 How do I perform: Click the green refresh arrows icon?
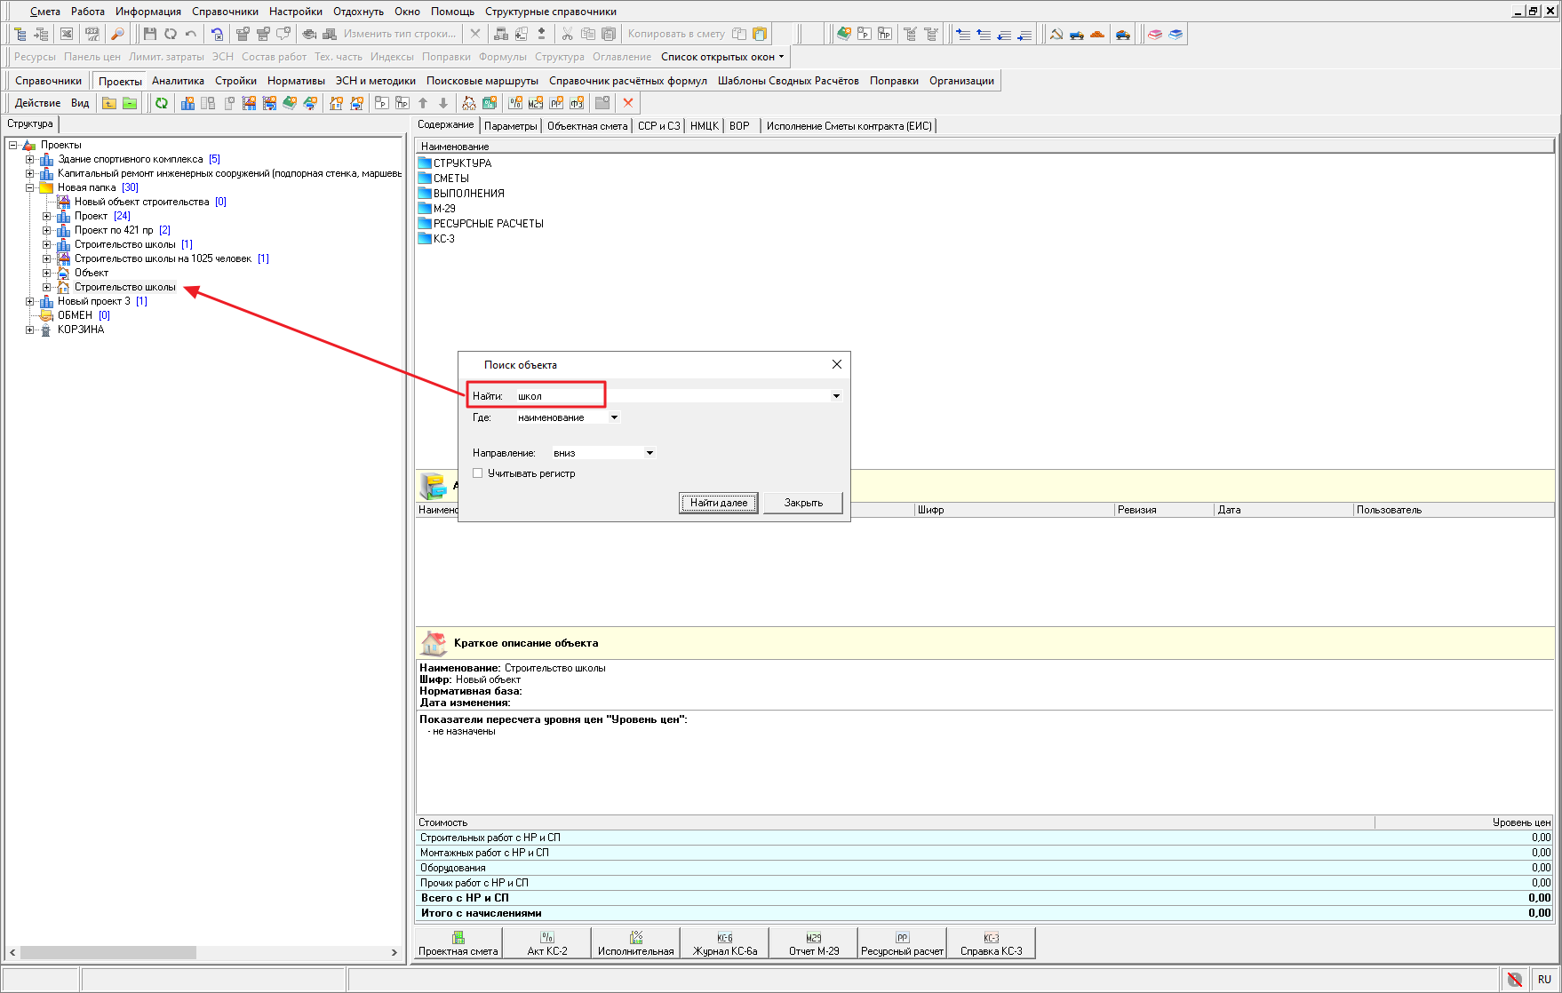click(x=162, y=103)
